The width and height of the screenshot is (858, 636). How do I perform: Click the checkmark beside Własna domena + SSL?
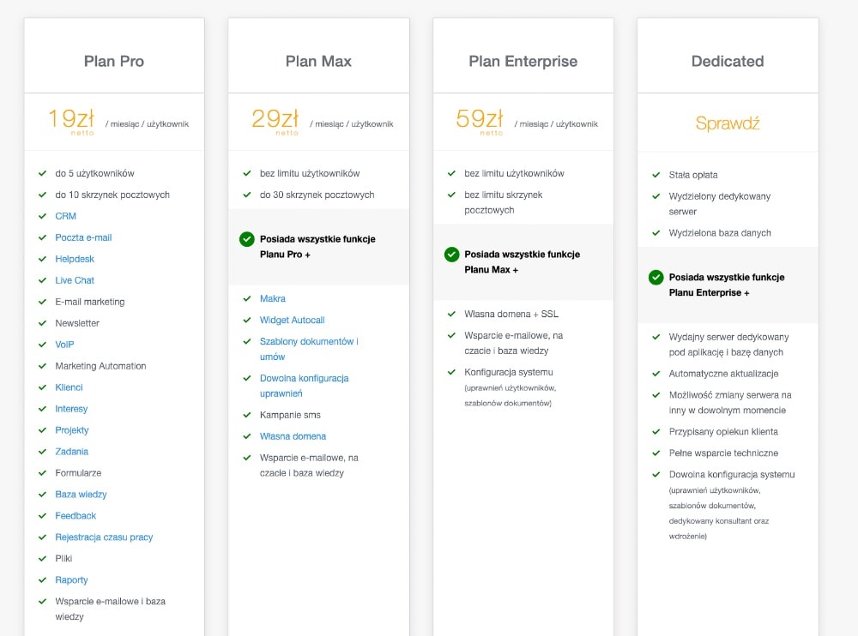tap(451, 314)
